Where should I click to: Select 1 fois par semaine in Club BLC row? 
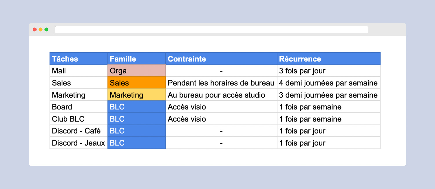pos(329,119)
